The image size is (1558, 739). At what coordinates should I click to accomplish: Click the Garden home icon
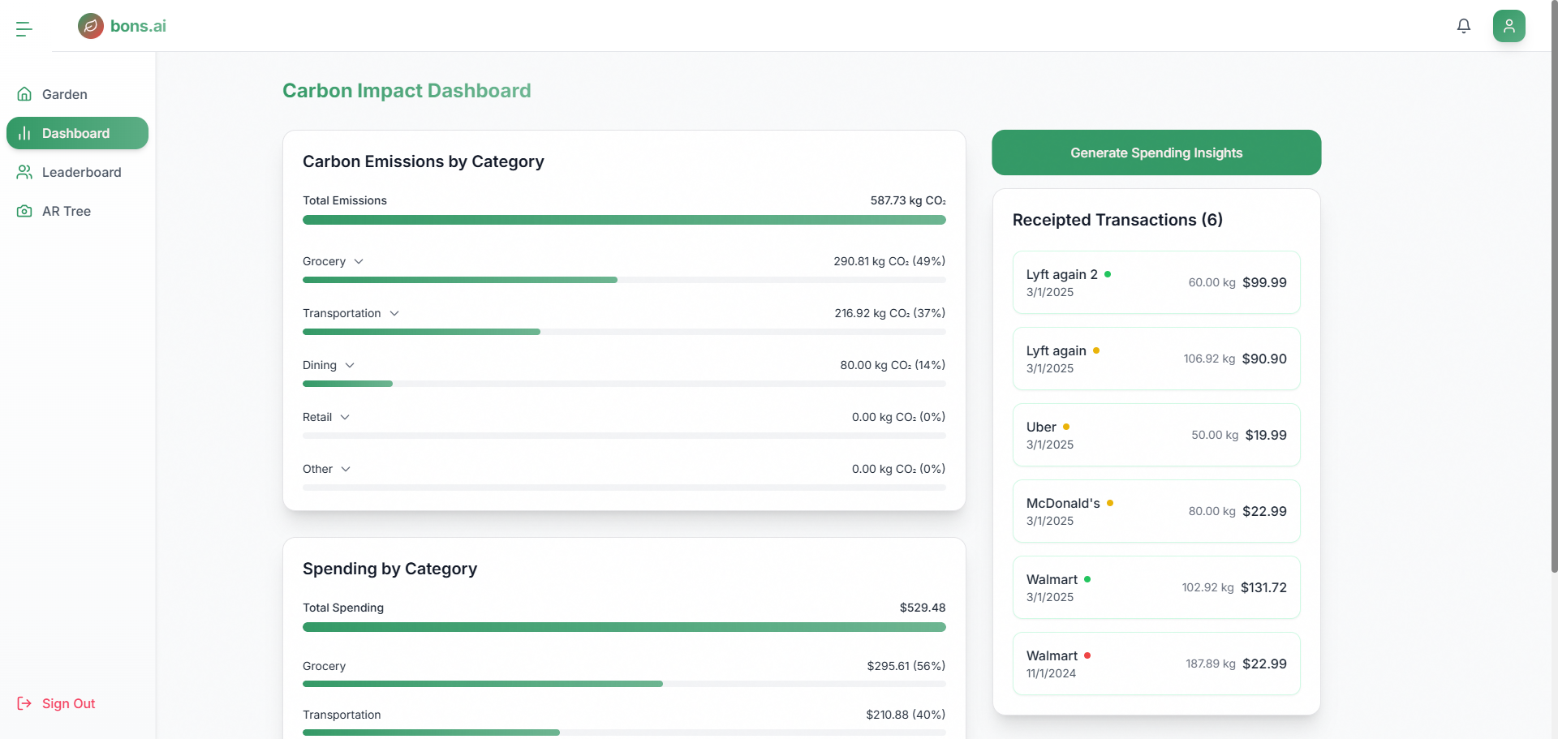[x=24, y=94]
